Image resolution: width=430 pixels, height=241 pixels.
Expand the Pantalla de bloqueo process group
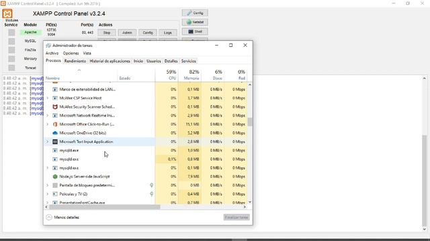48,185
